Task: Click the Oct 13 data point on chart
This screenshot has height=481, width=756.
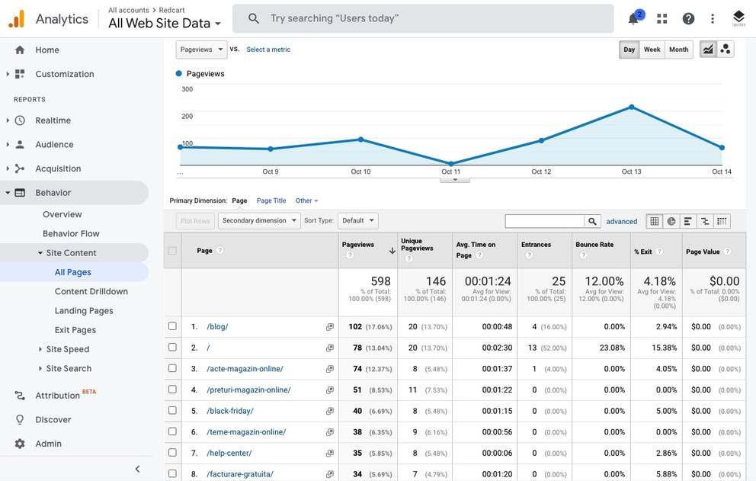Action: [x=632, y=107]
